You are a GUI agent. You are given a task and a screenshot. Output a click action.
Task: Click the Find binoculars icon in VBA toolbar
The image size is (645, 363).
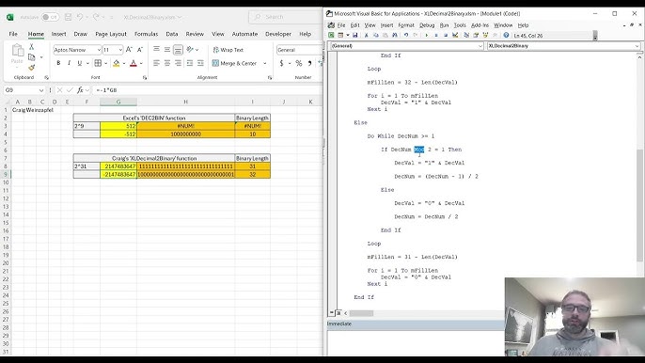(x=395, y=35)
